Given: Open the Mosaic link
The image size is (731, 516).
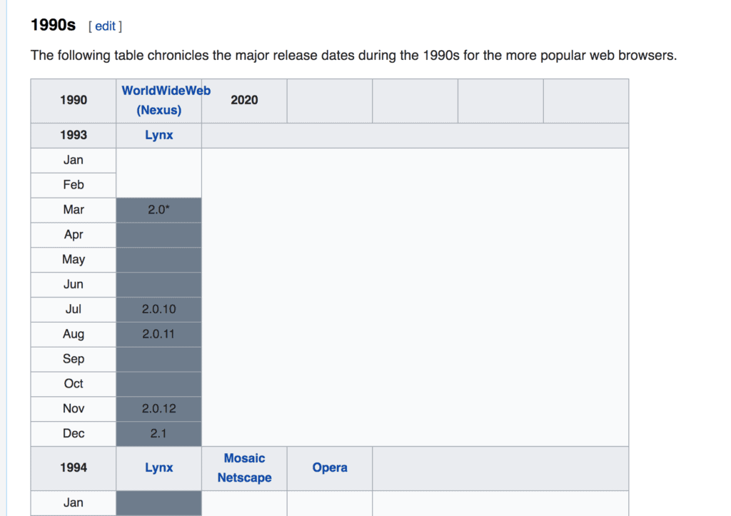Looking at the screenshot, I should [x=244, y=458].
